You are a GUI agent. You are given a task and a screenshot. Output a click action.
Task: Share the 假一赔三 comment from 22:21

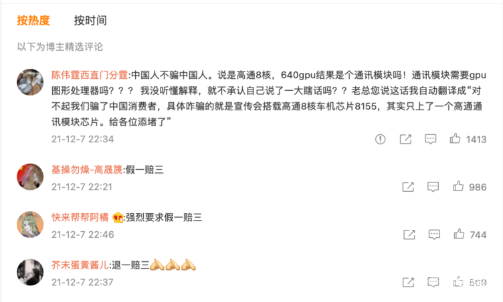tap(408, 187)
